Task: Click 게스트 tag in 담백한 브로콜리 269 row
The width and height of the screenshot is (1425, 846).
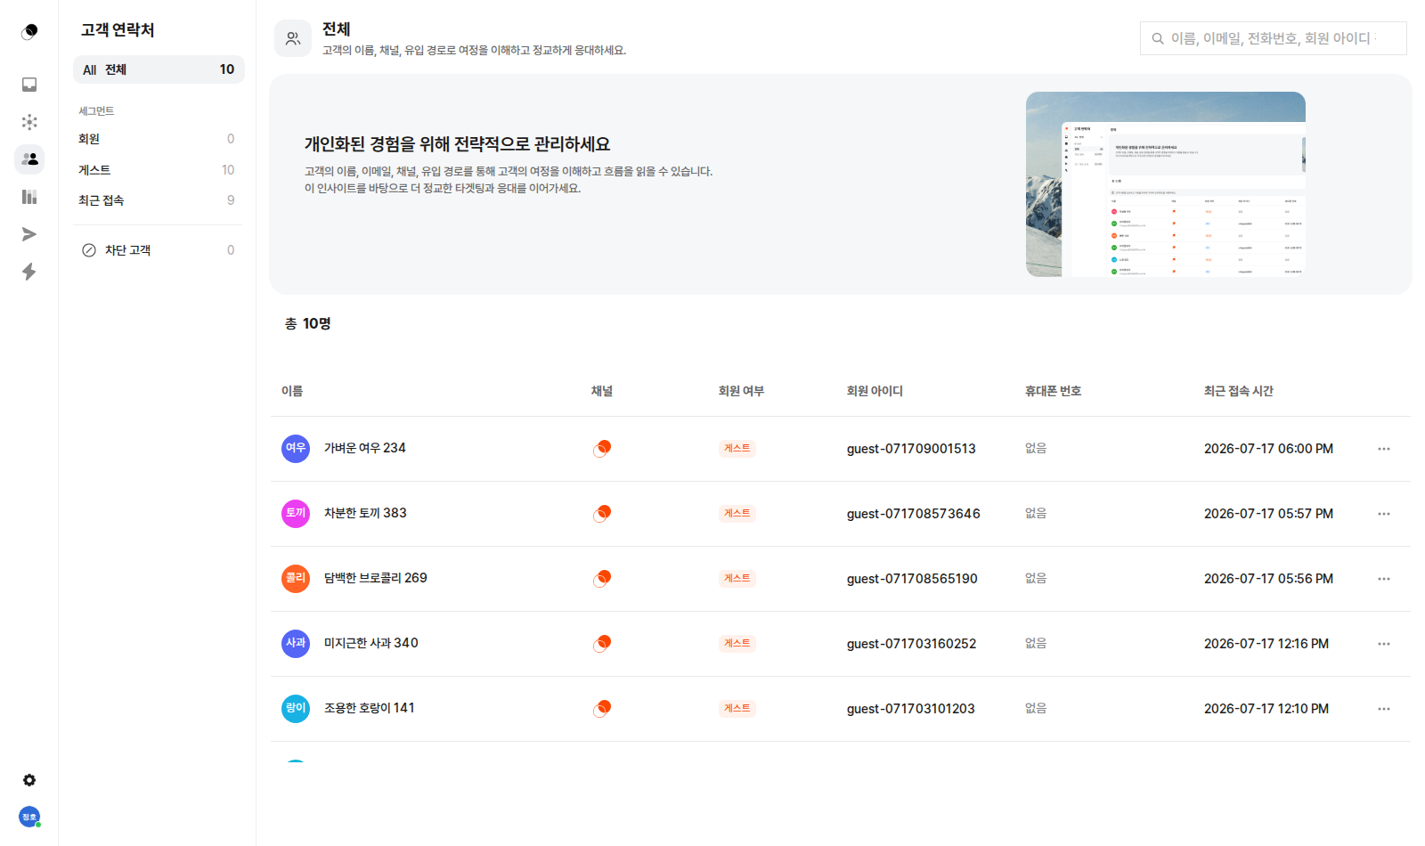Action: coord(737,578)
